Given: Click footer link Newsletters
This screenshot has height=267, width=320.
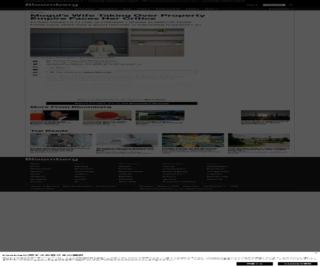Looking at the screenshot, I should coord(217,166).
